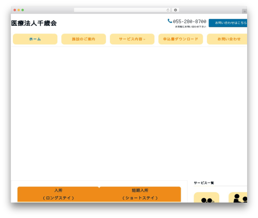Select the 入所（ロングステイ）tab
Viewport: 258px width, 218px height.
click(58, 194)
